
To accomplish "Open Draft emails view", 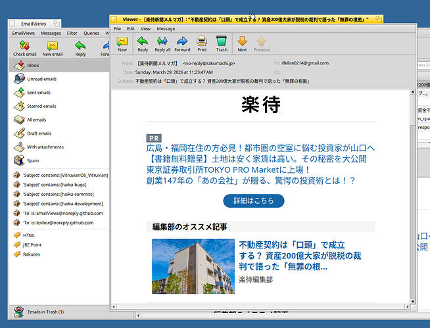I will pyautogui.click(x=59, y=133).
